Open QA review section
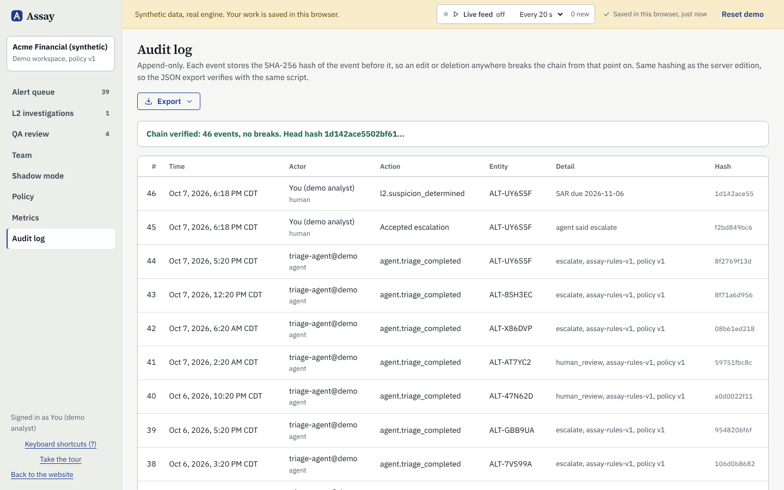The height and width of the screenshot is (490, 784). point(60,134)
